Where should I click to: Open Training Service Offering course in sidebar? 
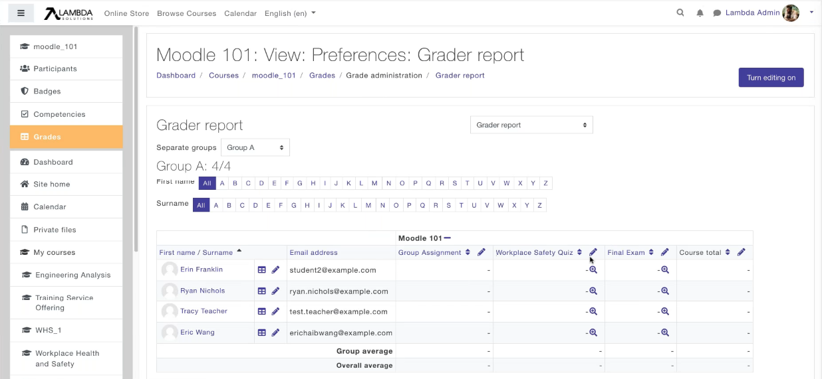click(x=67, y=303)
